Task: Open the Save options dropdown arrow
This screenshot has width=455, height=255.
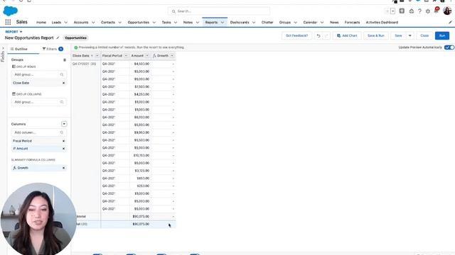Action: point(410,35)
